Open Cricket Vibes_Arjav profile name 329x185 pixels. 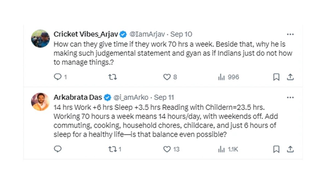tap(86, 34)
